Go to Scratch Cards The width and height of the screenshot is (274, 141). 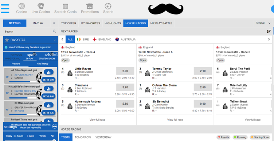[65, 8]
